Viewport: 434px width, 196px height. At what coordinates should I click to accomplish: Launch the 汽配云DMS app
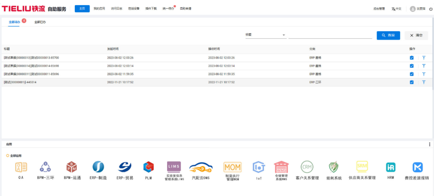[x=201, y=167]
